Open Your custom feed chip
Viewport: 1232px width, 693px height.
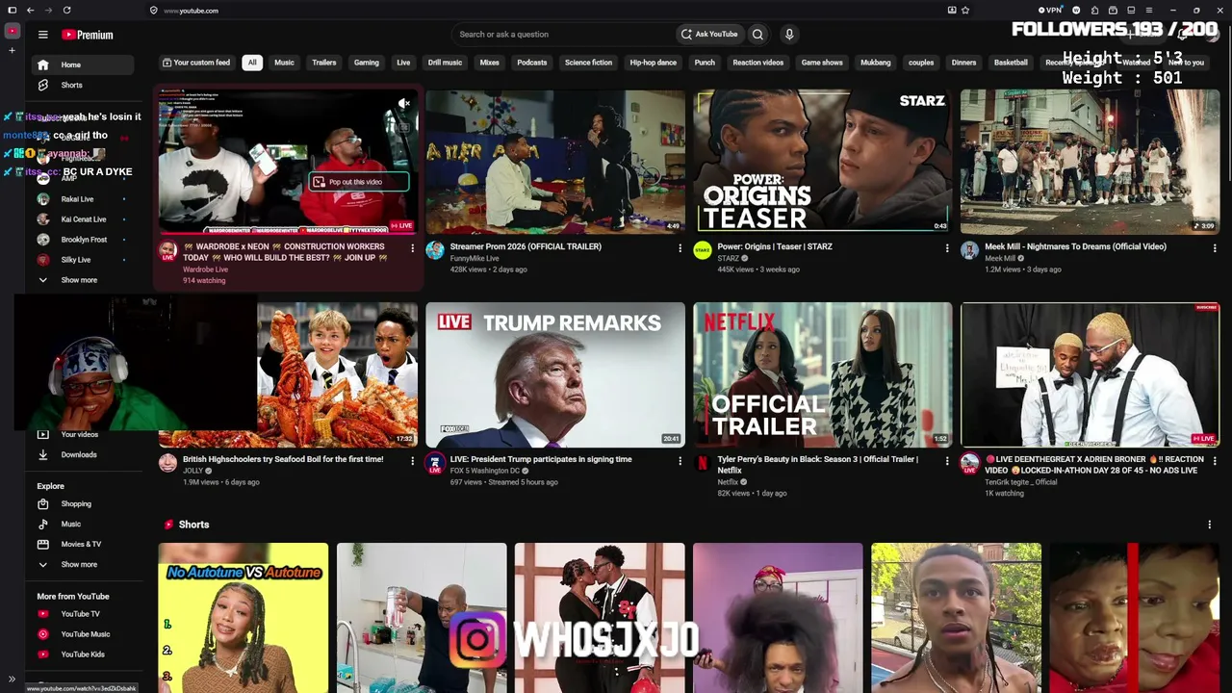point(196,63)
